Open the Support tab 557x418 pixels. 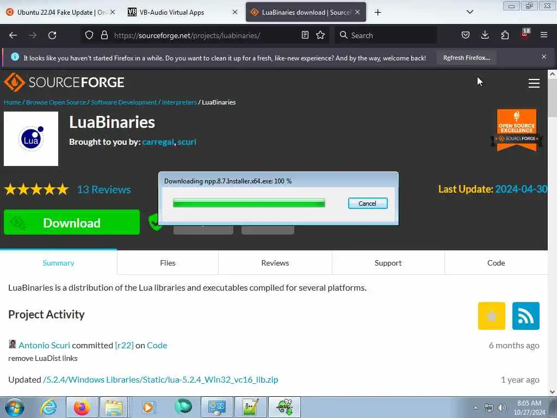pyautogui.click(x=388, y=263)
